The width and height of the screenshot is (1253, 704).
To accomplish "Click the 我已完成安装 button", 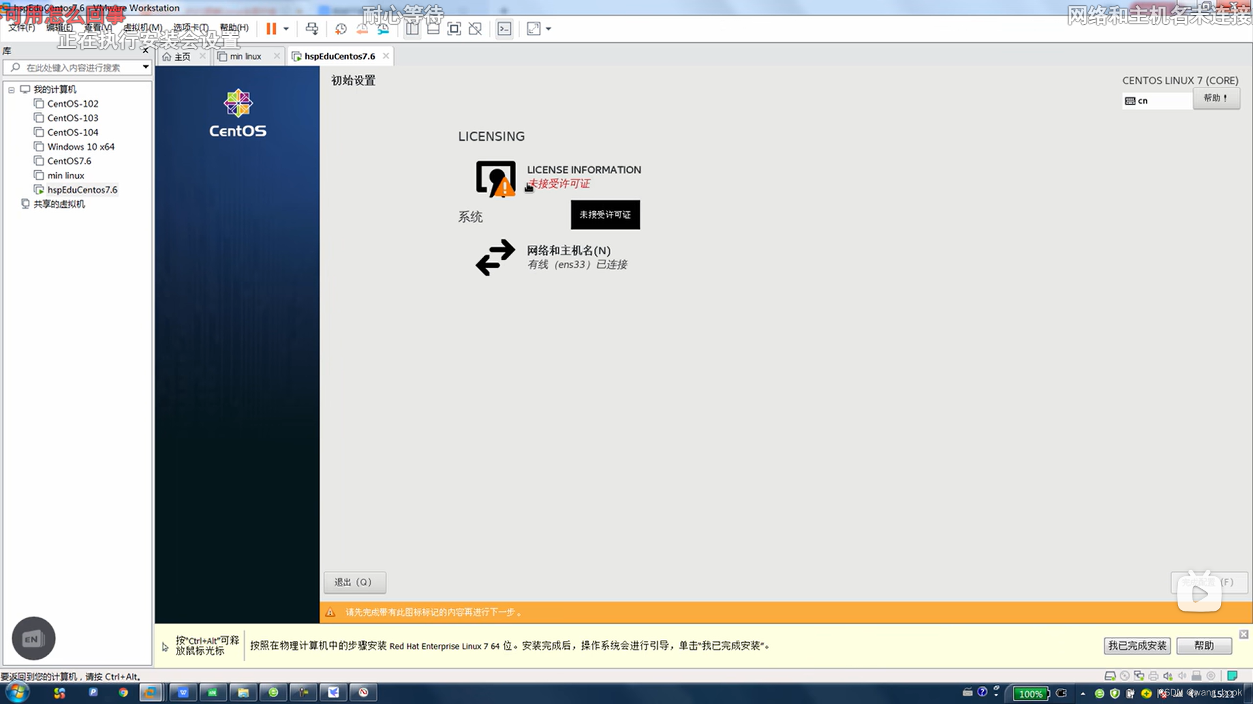I will click(1137, 645).
